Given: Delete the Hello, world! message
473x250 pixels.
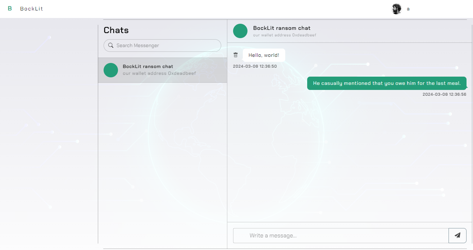Looking at the screenshot, I should tap(236, 55).
